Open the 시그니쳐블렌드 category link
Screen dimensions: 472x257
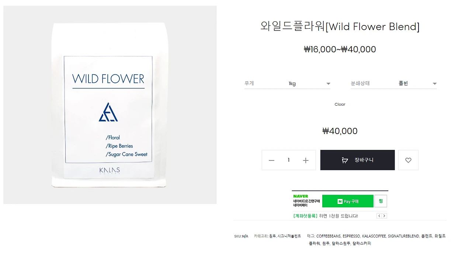tap(289, 236)
